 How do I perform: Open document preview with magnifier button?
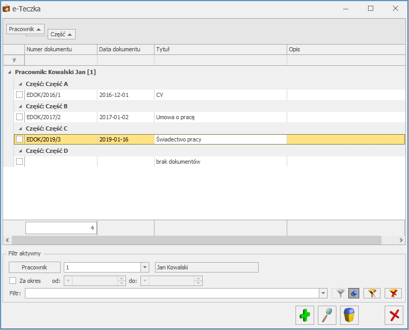coord(327,315)
